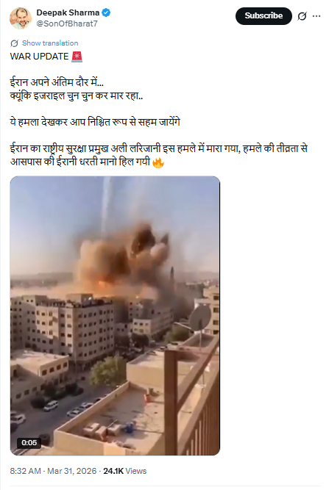Image resolution: width=329 pixels, height=490 pixels.
Task: Click the red siren emoji after WAR UPDATE
Action: 77,57
